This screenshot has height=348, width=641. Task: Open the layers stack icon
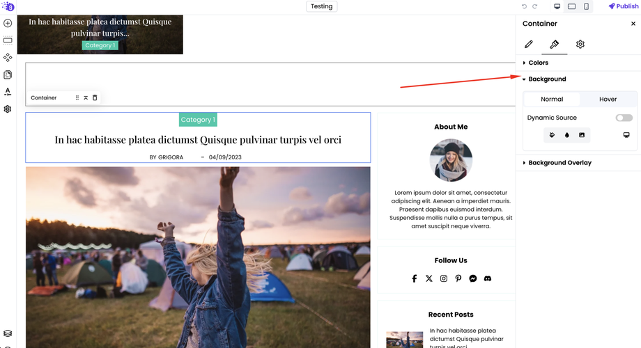coord(8,333)
